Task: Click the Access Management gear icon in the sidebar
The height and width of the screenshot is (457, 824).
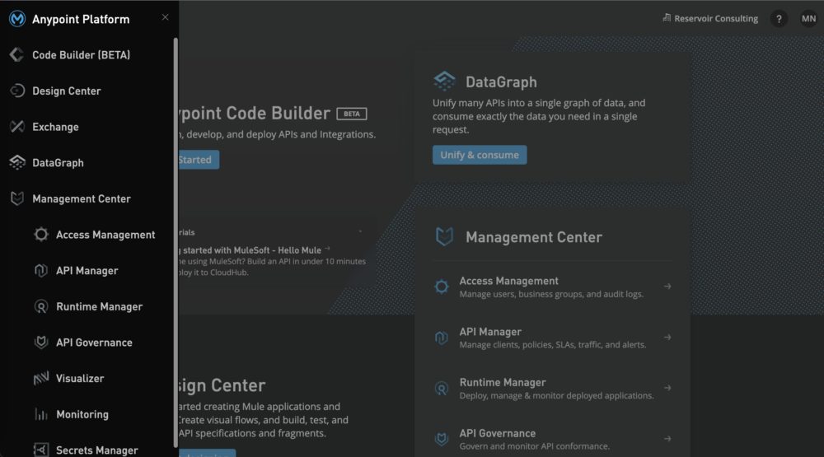Action: [41, 235]
